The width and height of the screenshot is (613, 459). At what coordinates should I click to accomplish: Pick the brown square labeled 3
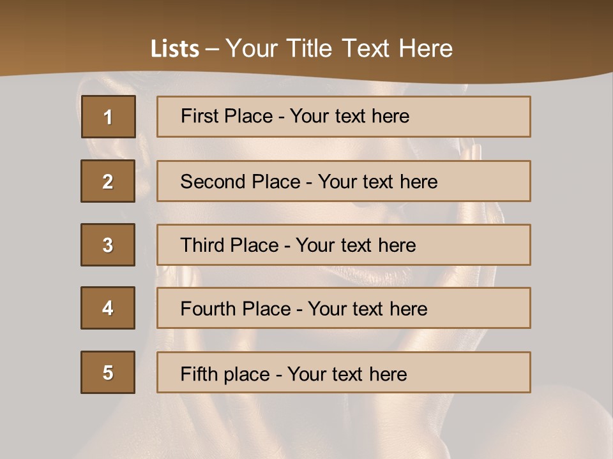(108, 245)
